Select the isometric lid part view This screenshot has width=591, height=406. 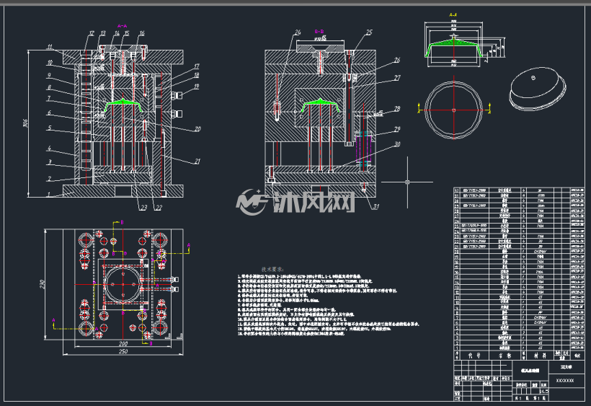point(538,89)
